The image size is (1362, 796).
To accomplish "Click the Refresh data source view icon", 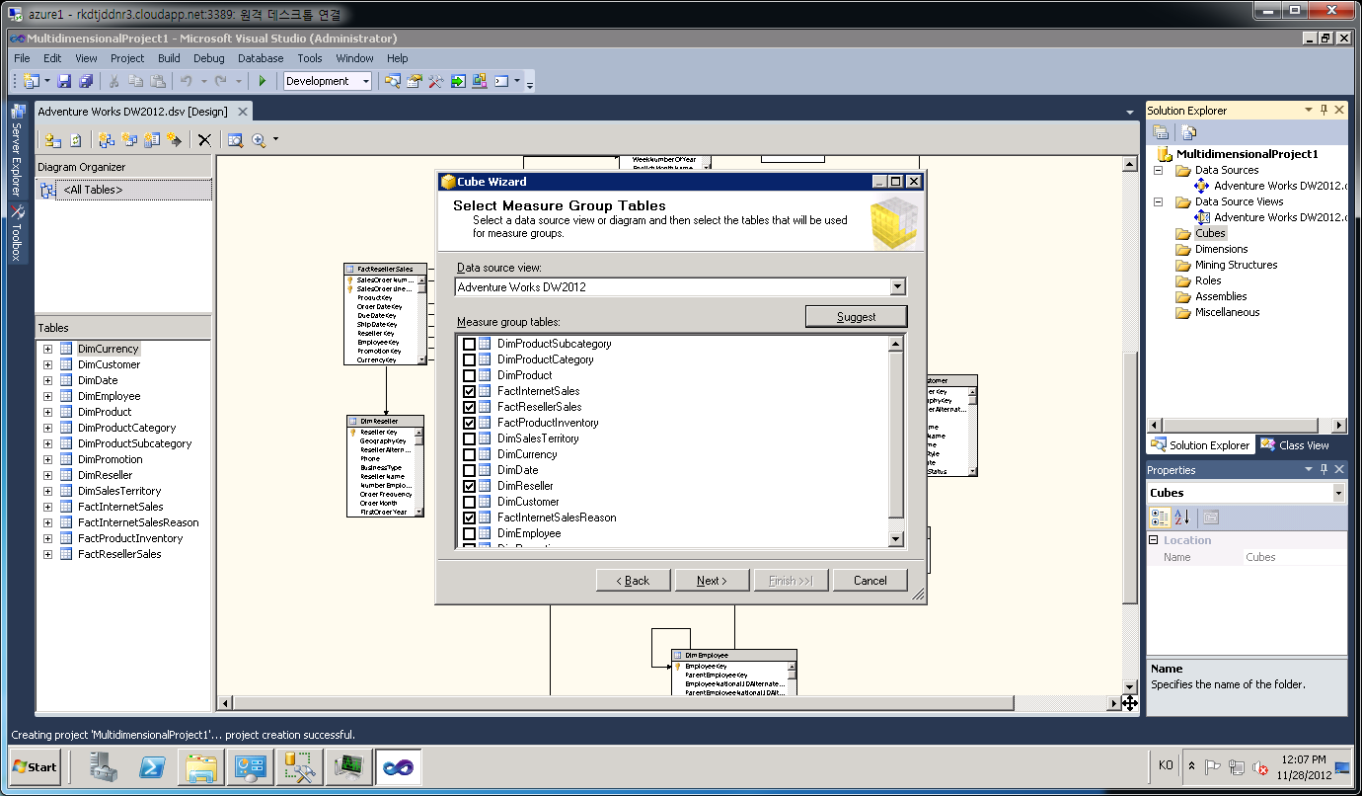I will point(75,140).
